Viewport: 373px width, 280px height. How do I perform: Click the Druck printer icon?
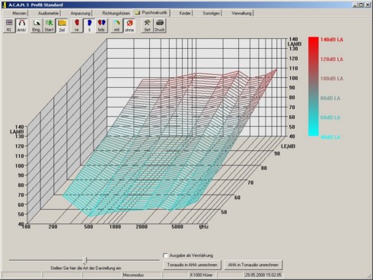160,25
